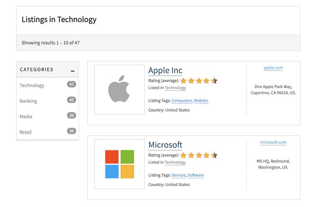
Task: Click the 47 count badge beside Technology
Action: [x=71, y=84]
